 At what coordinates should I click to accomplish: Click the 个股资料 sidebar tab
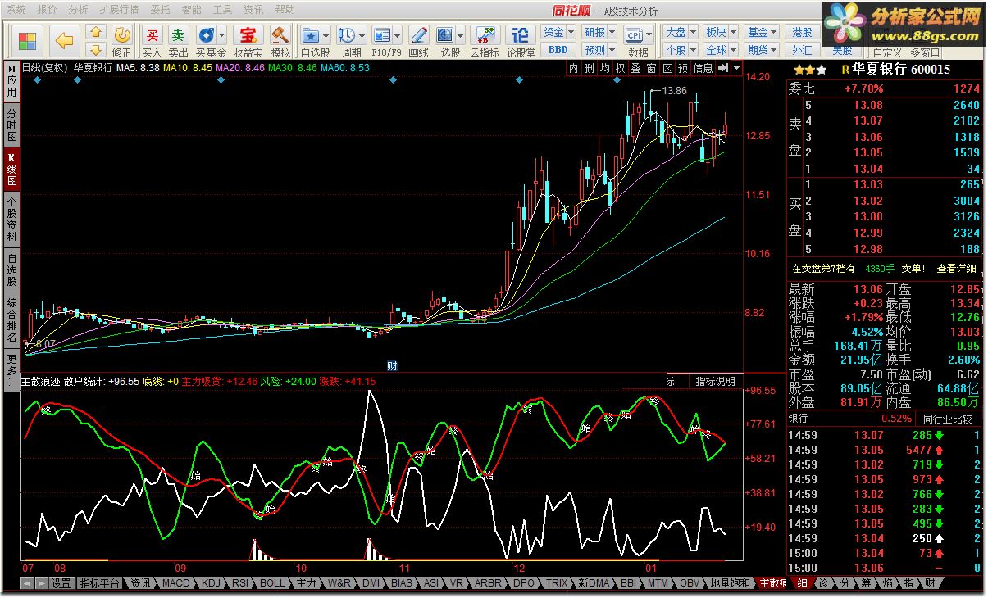pyautogui.click(x=11, y=219)
